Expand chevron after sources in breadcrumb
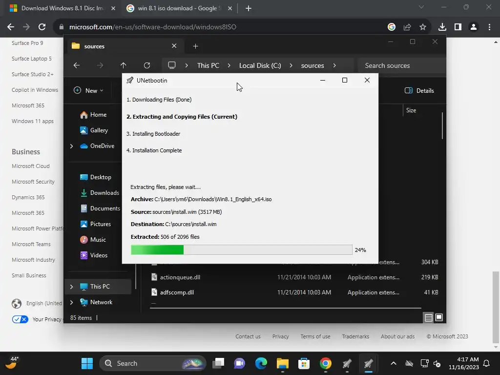 coord(334,65)
